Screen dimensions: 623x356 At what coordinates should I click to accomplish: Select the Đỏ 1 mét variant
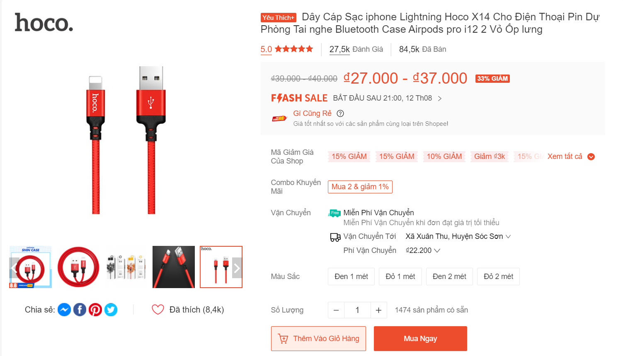(400, 277)
